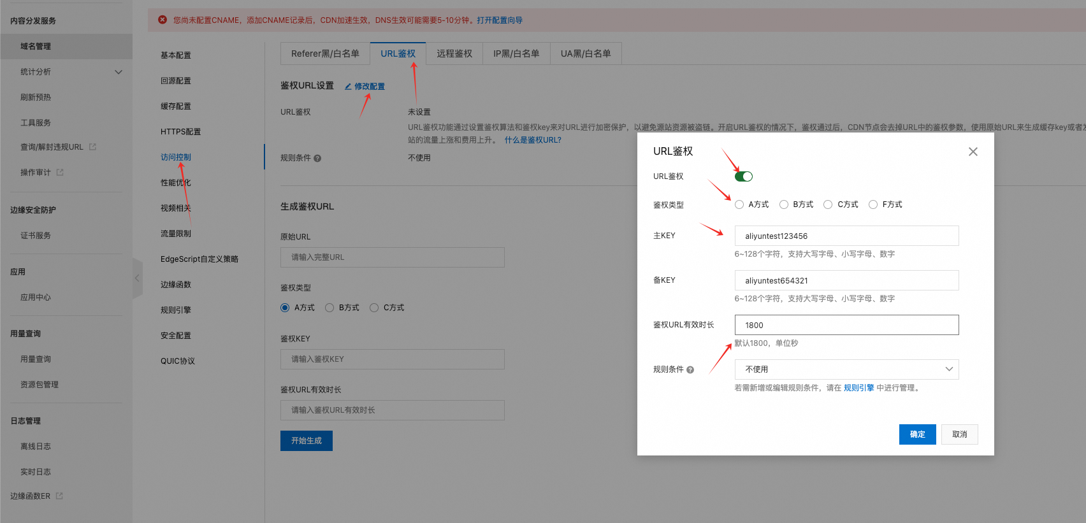Click the 主KEY input field
The width and height of the screenshot is (1086, 523).
[846, 236]
